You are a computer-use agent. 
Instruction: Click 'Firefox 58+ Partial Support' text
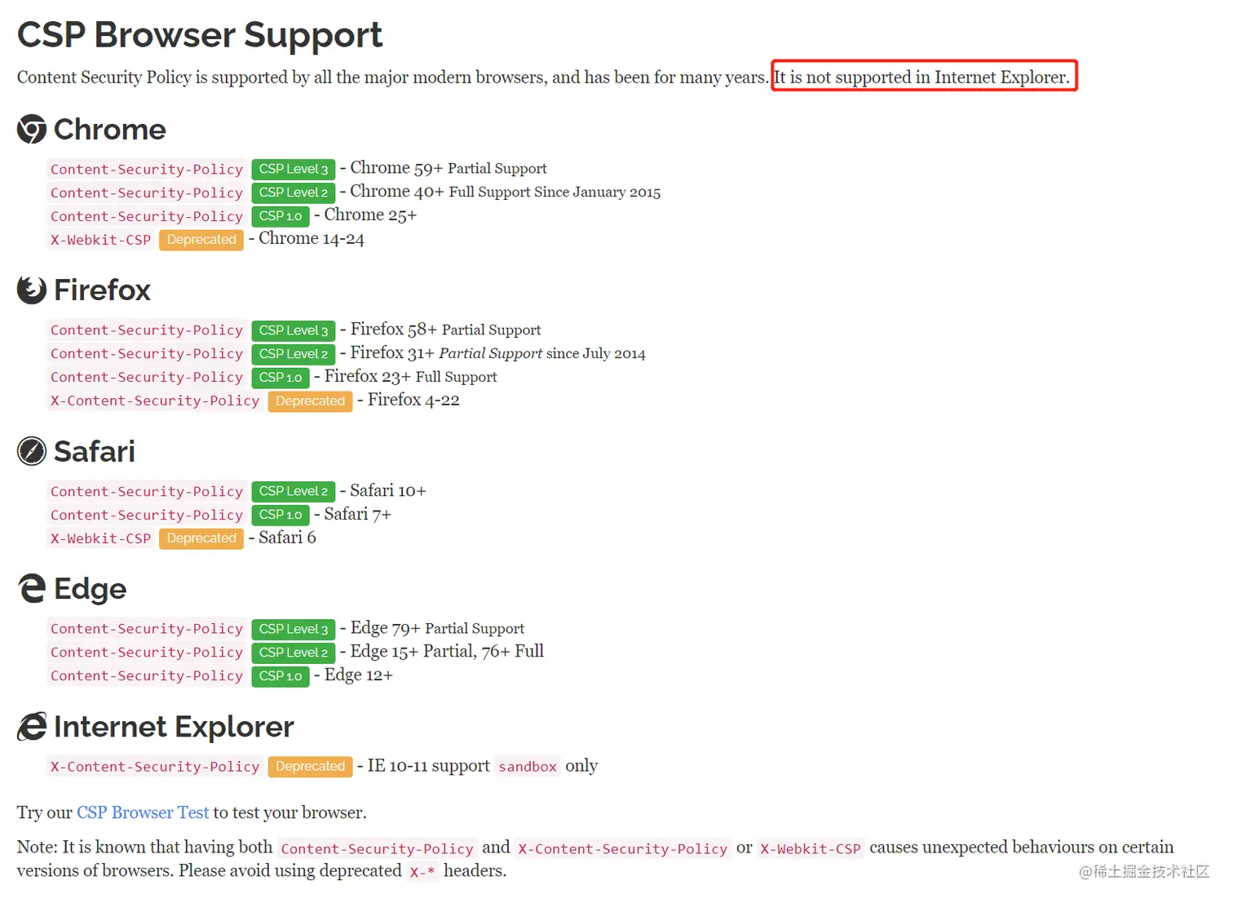445,330
